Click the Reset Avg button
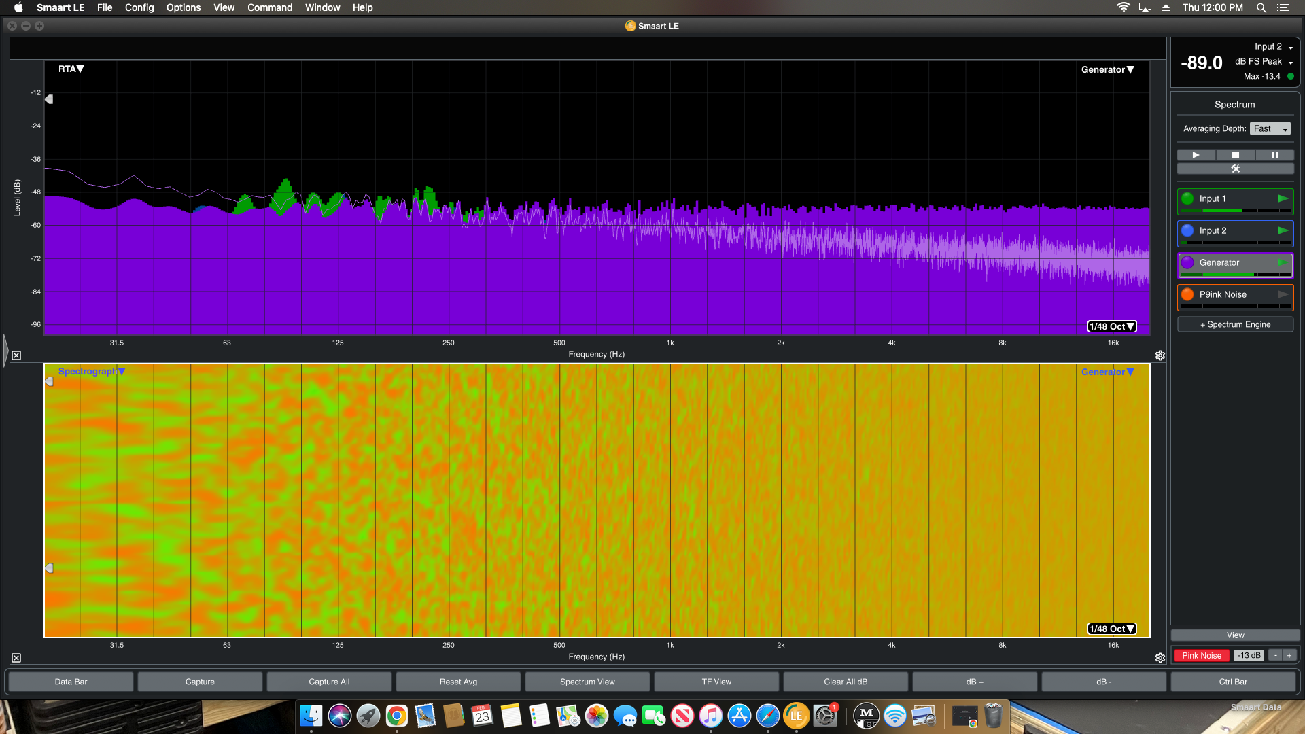This screenshot has height=734, width=1305. [x=458, y=682]
